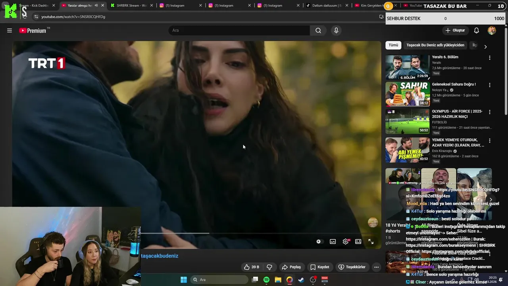Open the YouTube guide hamburger menu
The width and height of the screenshot is (508, 286).
click(x=10, y=31)
